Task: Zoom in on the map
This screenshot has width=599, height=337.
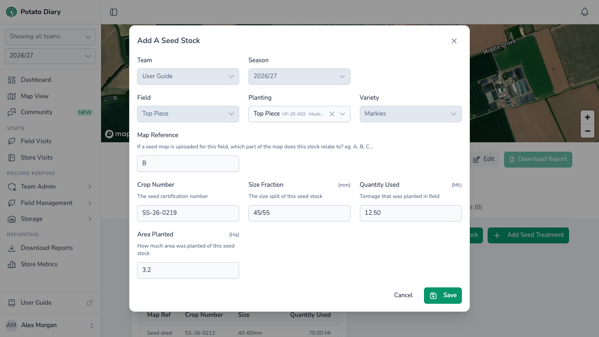Action: click(x=587, y=117)
